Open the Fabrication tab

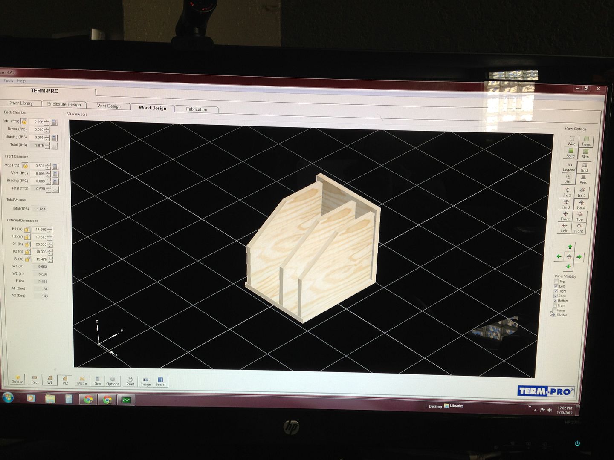point(196,109)
